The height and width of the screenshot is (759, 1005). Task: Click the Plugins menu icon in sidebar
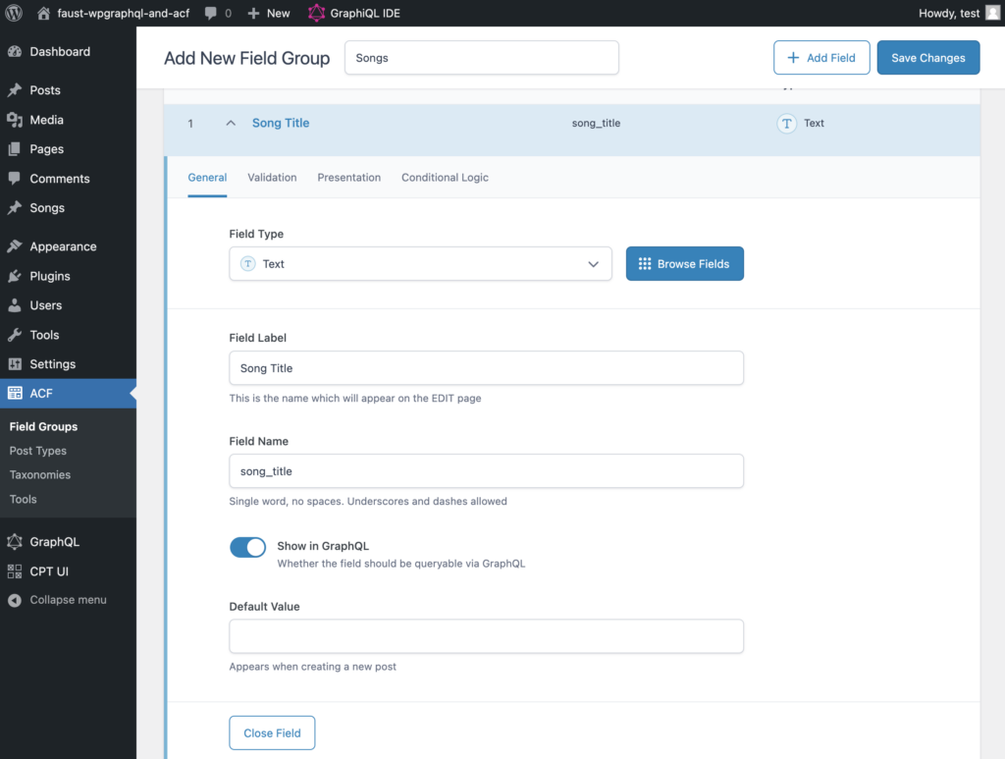point(15,276)
